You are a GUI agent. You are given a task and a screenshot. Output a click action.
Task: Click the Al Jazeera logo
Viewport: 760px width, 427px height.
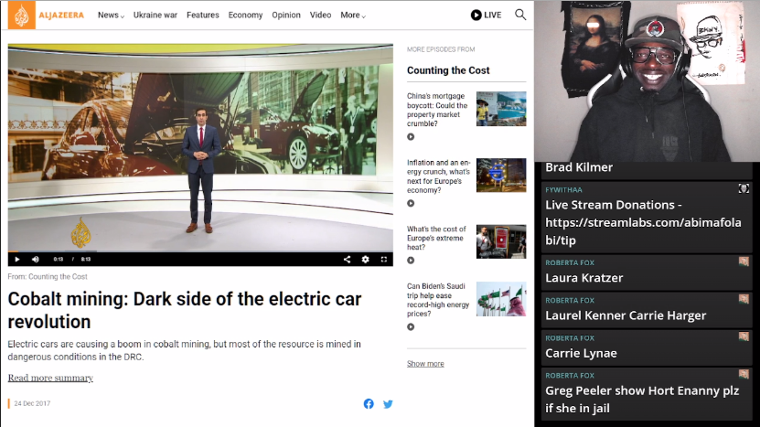[48, 15]
